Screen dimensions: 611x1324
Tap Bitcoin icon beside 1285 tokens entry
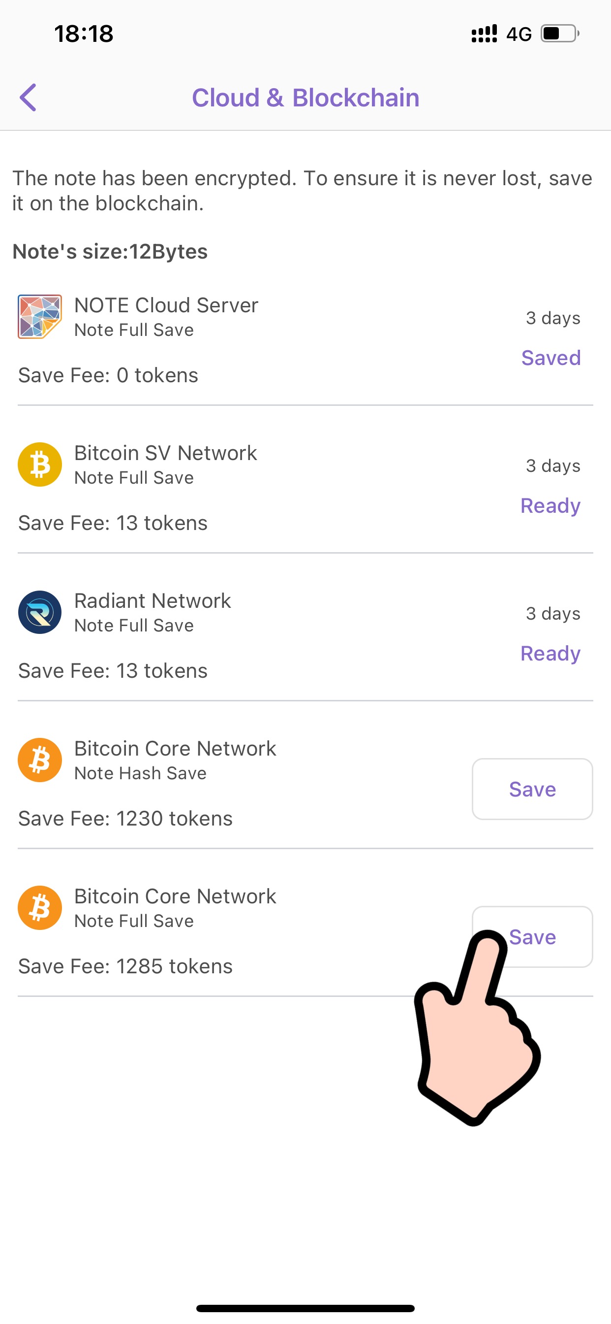coord(40,908)
